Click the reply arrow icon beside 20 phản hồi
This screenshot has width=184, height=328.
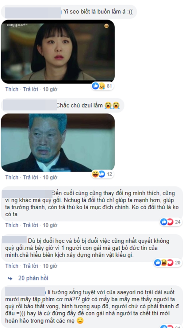tap(10, 278)
